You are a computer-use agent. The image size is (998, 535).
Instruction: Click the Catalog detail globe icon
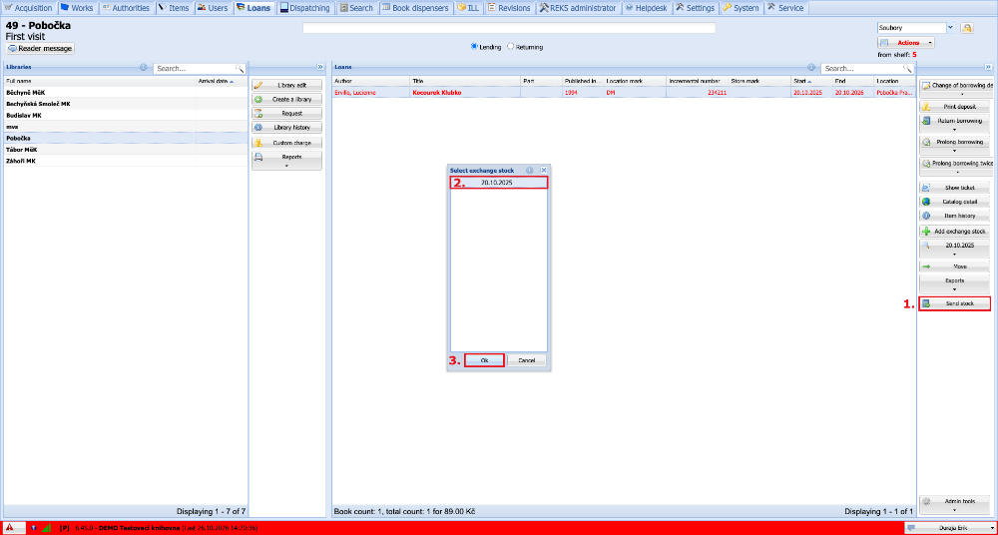926,202
